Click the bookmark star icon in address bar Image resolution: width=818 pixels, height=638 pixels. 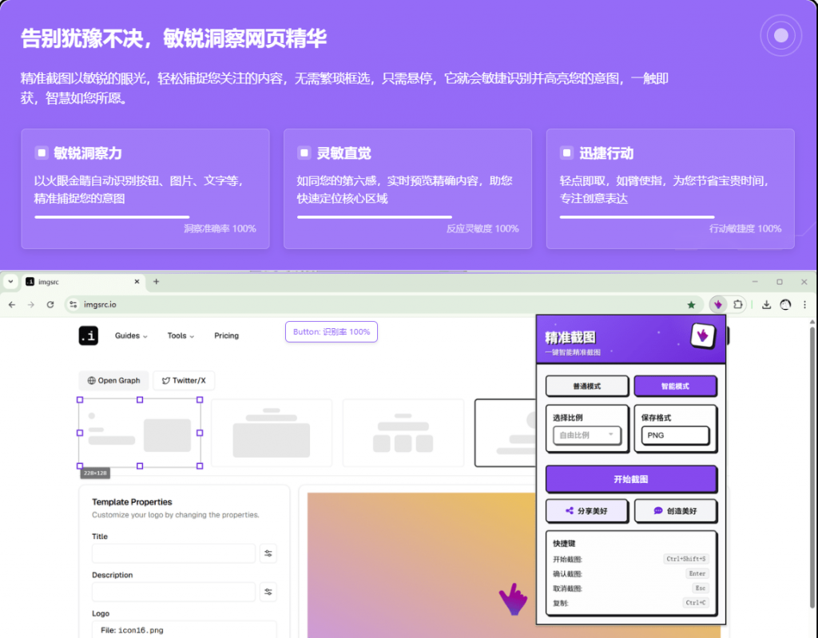(x=691, y=304)
